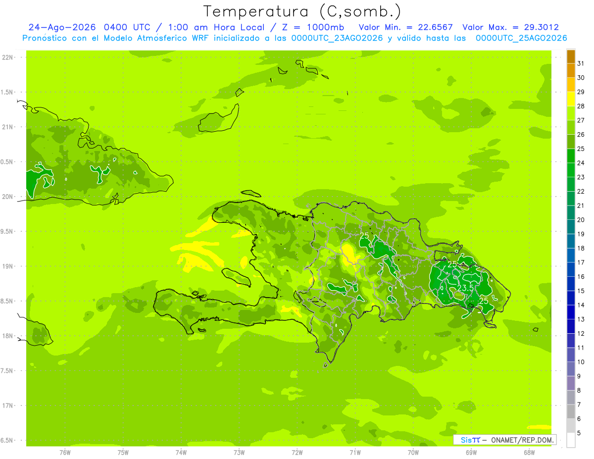Click the 19N latitude axis label
Viewport: 594px width, 459px height.
pos(7,266)
